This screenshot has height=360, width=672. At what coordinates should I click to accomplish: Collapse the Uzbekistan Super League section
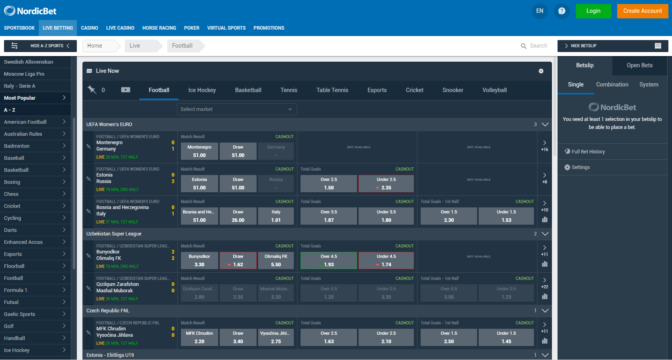click(545, 234)
